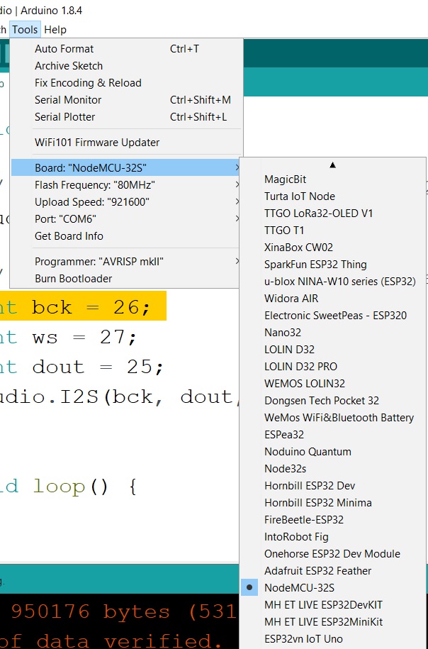The height and width of the screenshot is (649, 428).
Task: Click Get Board Info
Action: [125, 236]
